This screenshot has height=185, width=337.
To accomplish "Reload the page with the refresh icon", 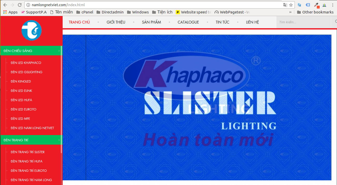I will [20, 5].
